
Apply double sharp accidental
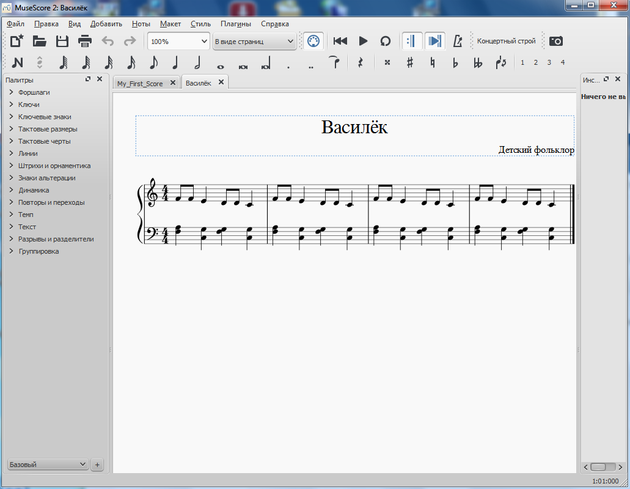click(x=387, y=63)
